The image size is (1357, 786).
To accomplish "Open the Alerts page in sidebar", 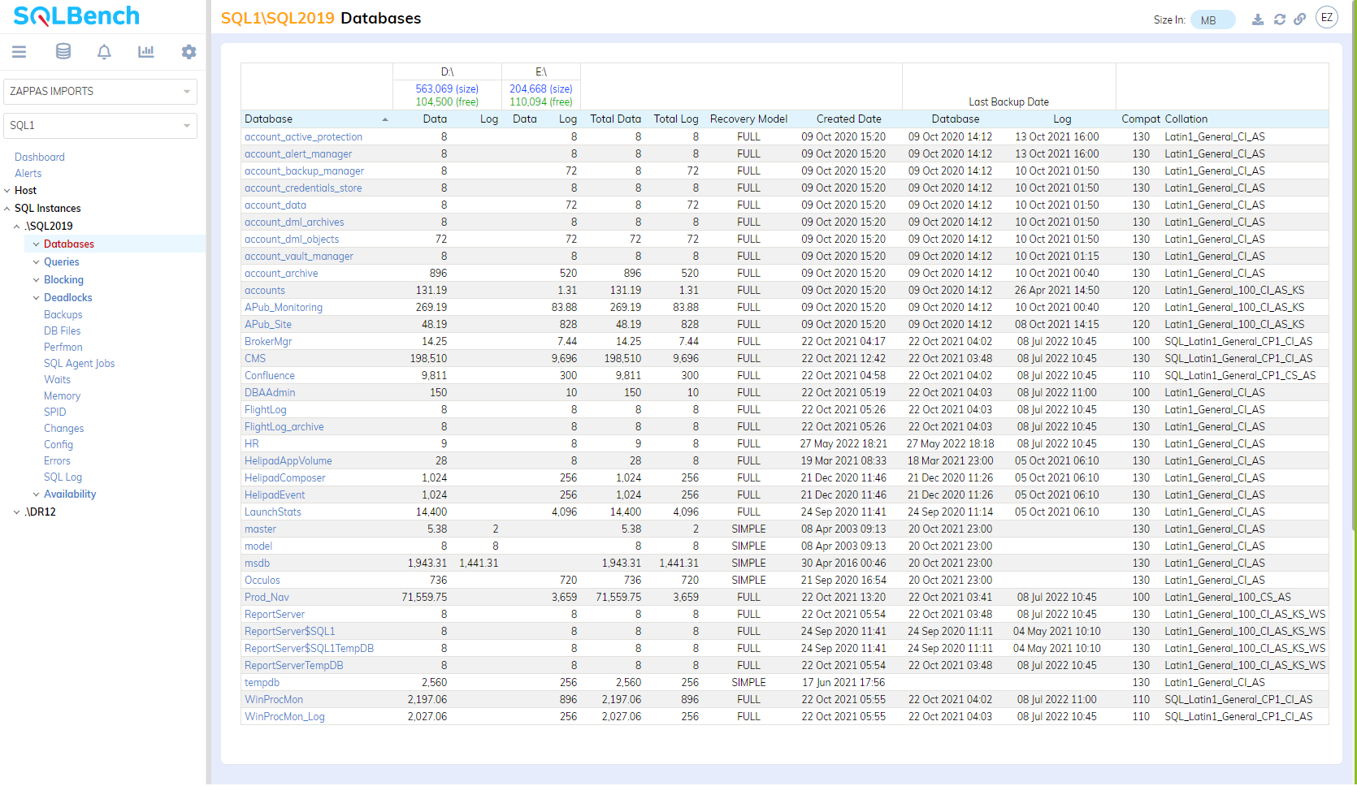I will [28, 173].
